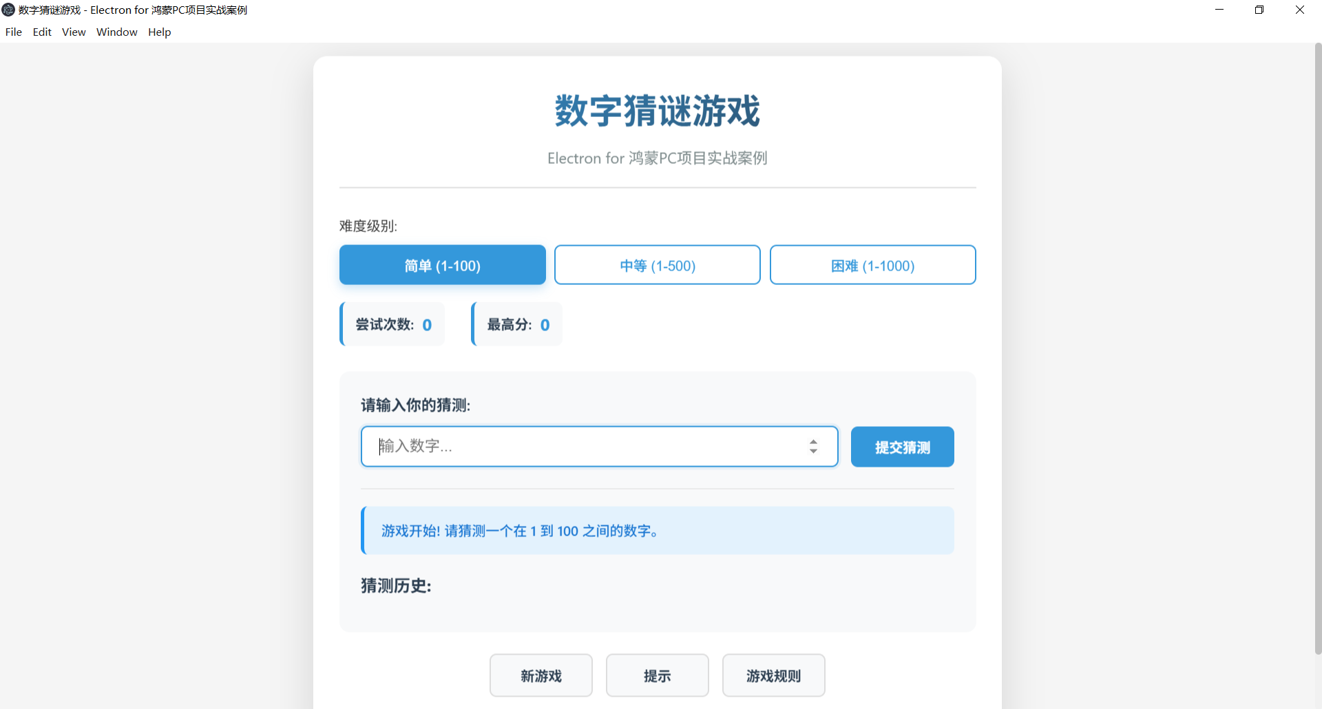Click the 猜测历史 history area

coord(657,606)
